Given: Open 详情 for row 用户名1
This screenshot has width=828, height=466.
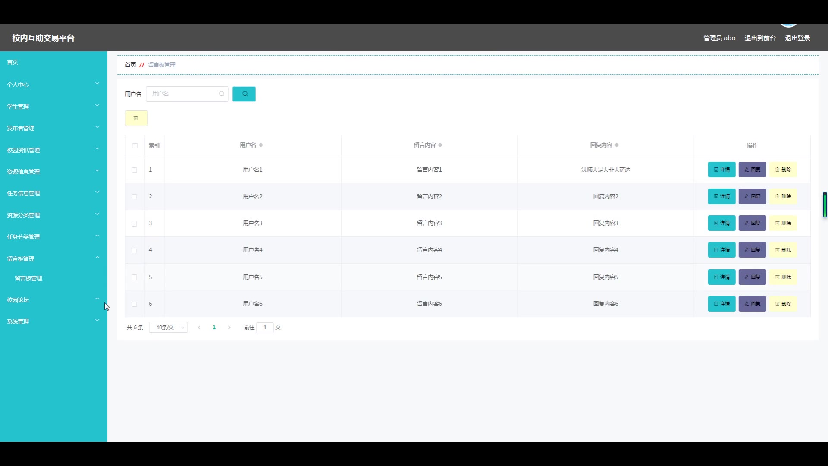Looking at the screenshot, I should 721,170.
